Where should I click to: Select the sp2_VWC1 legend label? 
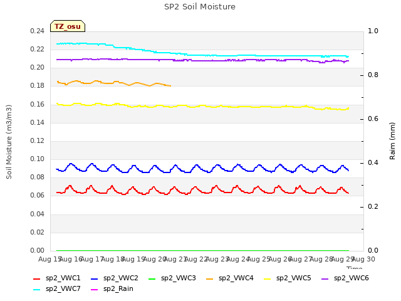pyautogui.click(x=63, y=278)
